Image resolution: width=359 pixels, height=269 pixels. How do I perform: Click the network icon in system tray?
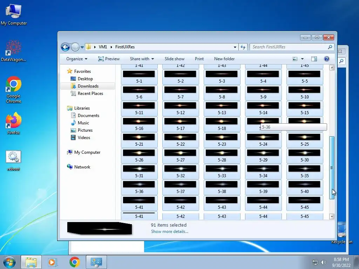coord(315,262)
